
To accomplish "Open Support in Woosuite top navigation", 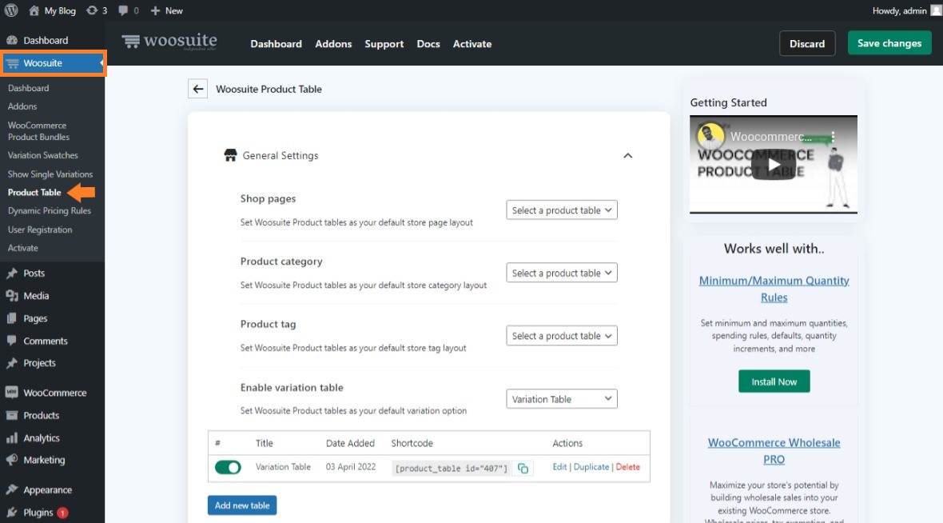I will [x=384, y=44].
